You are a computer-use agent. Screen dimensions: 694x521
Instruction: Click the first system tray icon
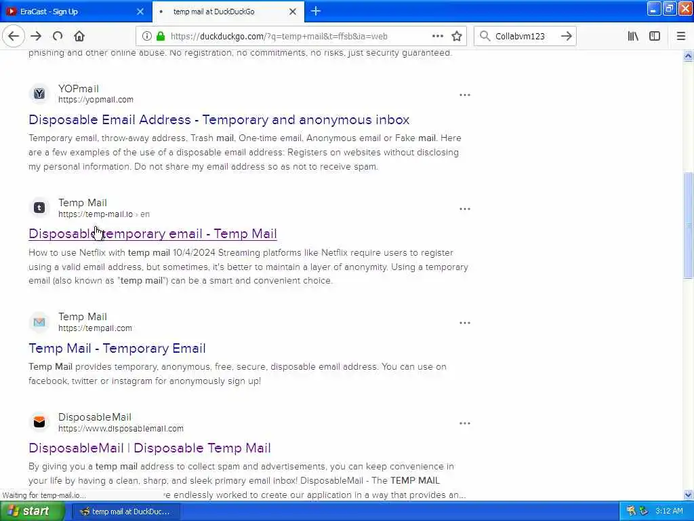[631, 512]
